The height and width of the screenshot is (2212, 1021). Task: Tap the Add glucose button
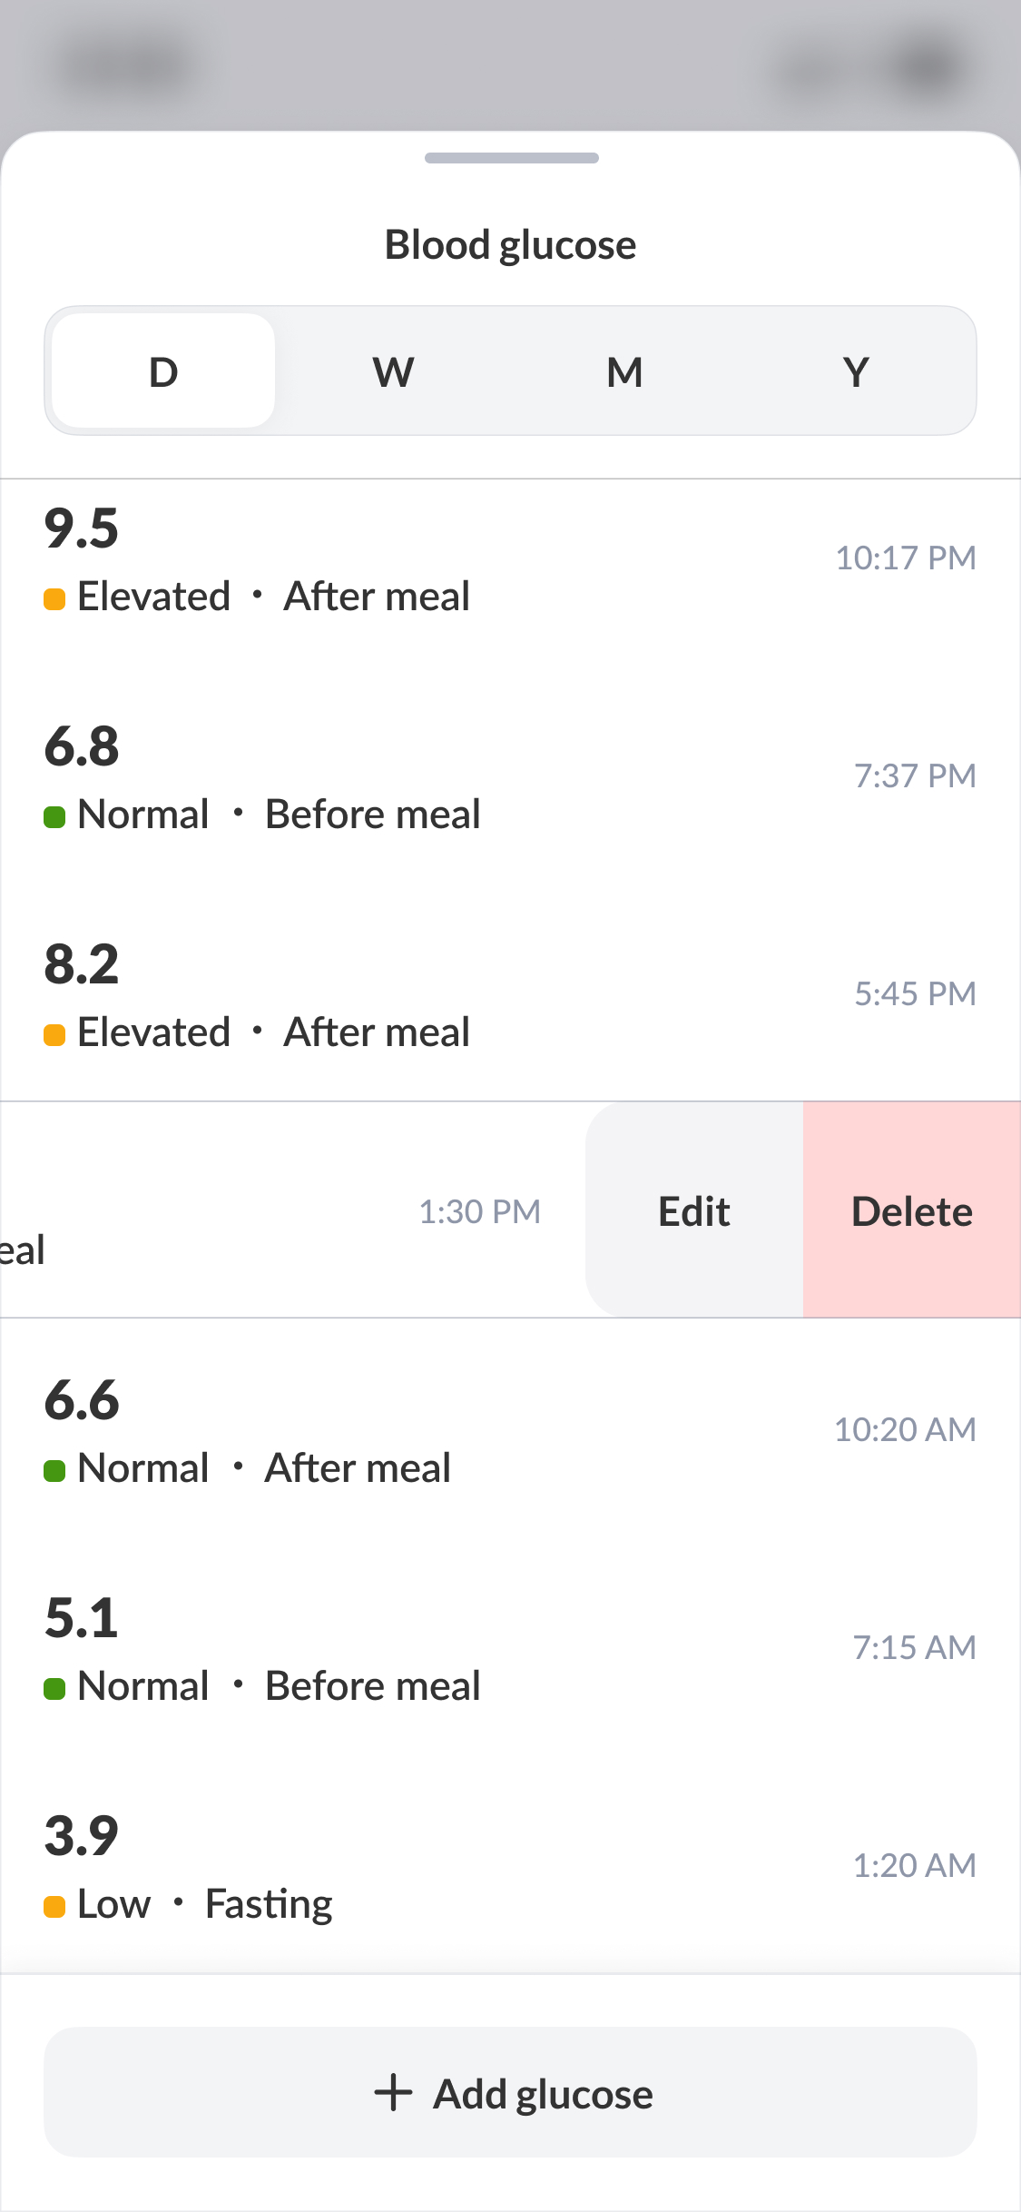point(510,2092)
